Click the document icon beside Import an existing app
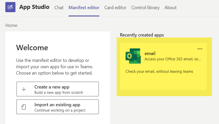 pos(24,107)
